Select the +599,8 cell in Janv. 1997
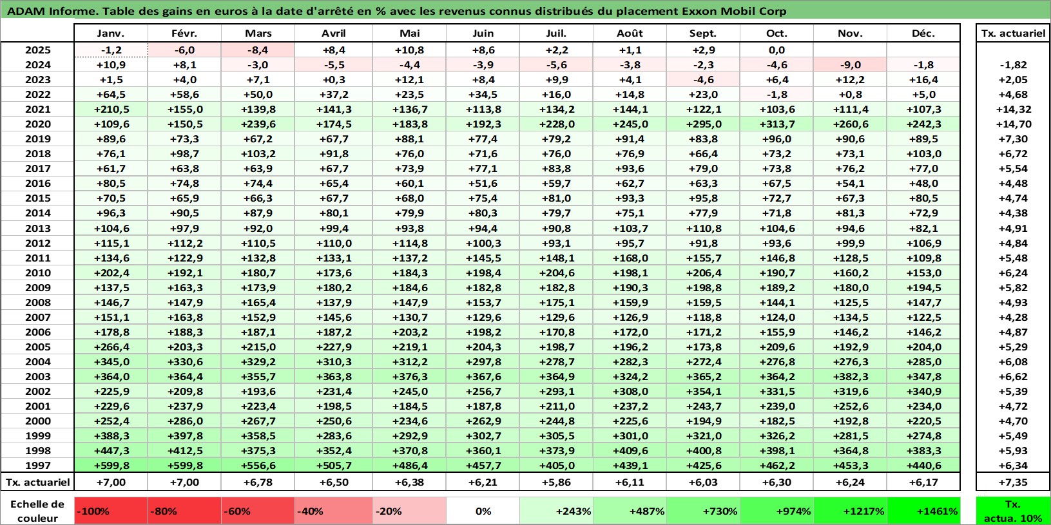 [x=111, y=465]
